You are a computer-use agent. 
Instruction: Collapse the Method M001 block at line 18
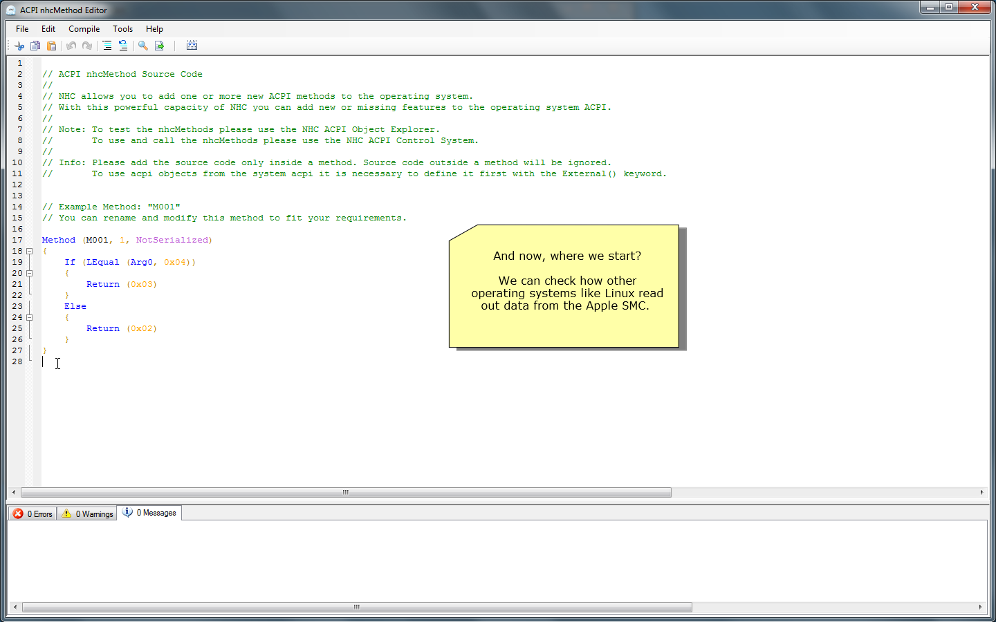(x=30, y=251)
